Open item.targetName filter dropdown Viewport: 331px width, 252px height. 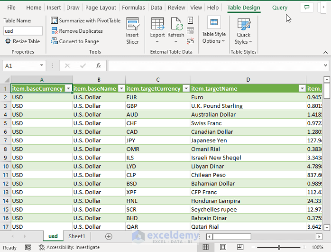click(x=302, y=88)
